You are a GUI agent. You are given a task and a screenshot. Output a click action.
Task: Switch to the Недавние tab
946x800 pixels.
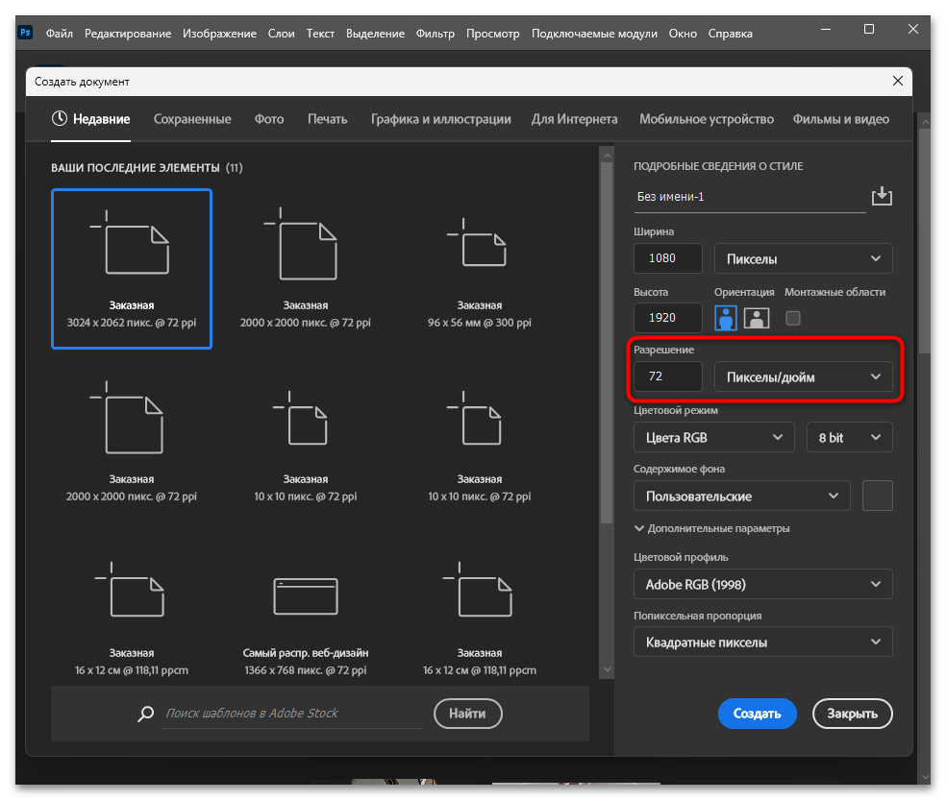pyautogui.click(x=91, y=119)
